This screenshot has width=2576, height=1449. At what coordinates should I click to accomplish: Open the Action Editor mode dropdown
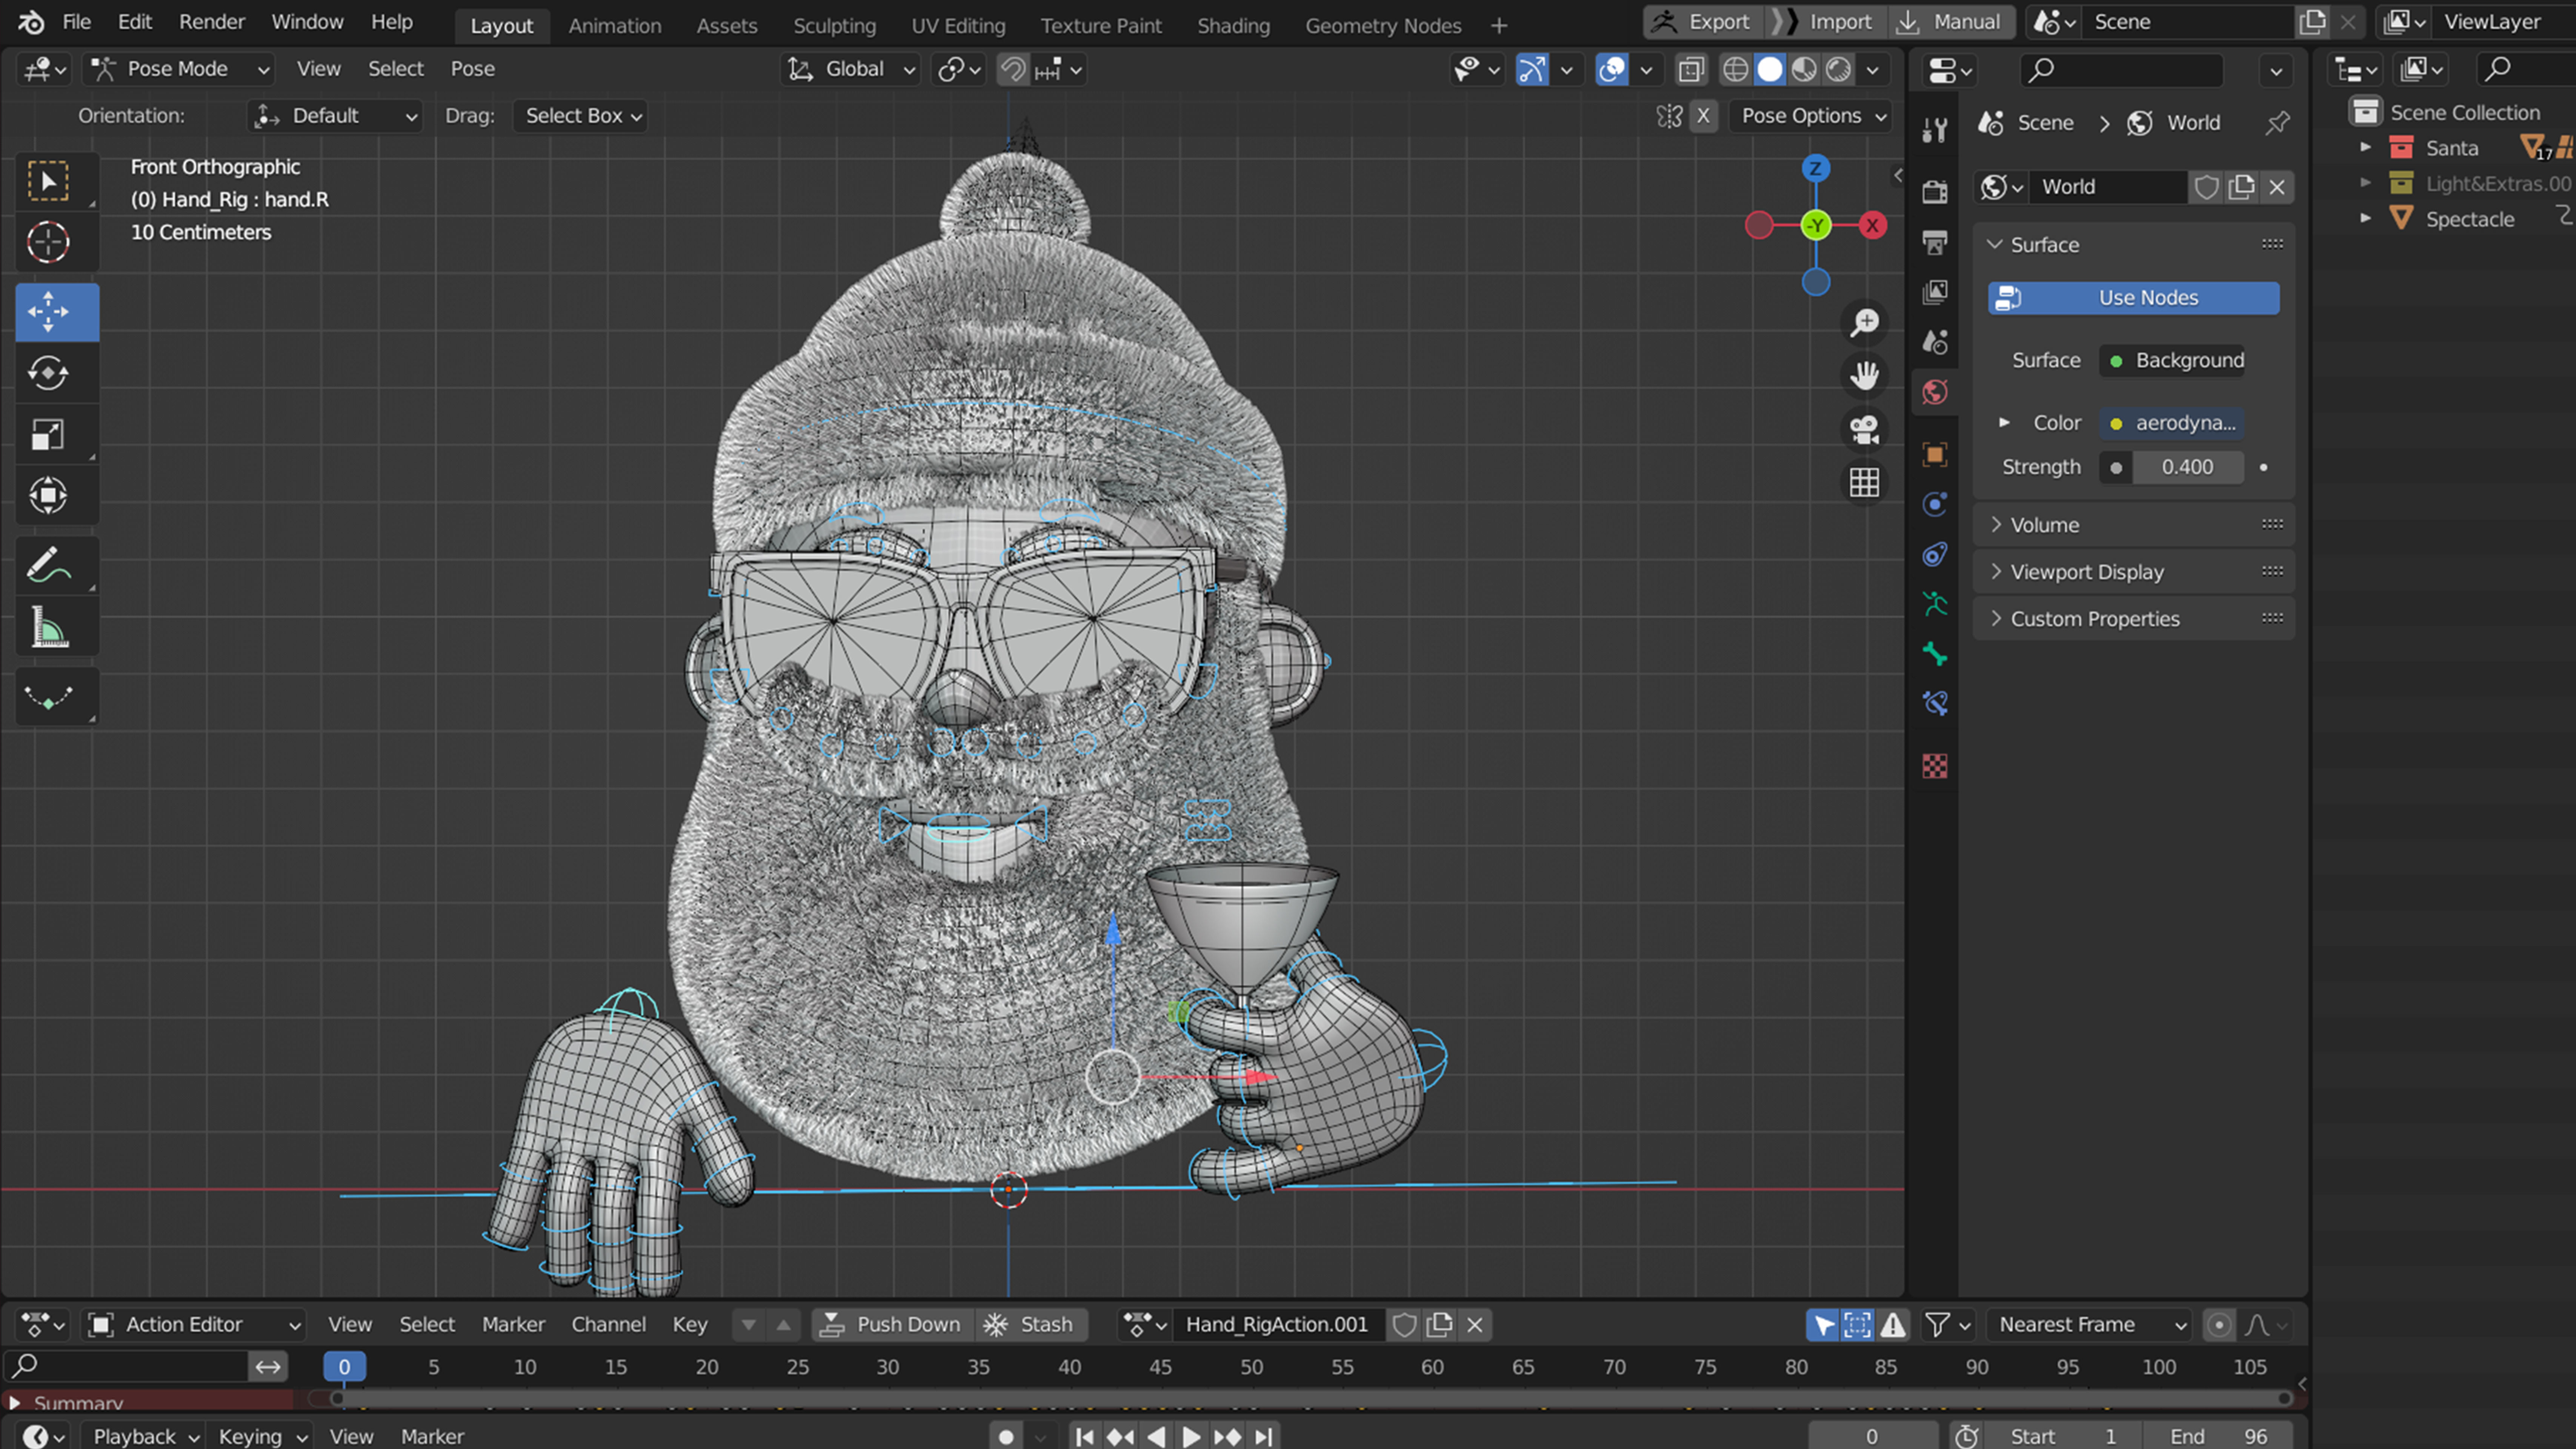194,1325
